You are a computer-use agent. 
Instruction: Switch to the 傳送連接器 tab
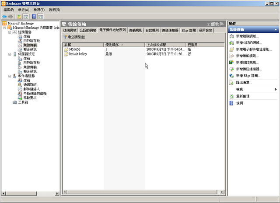[170, 30]
